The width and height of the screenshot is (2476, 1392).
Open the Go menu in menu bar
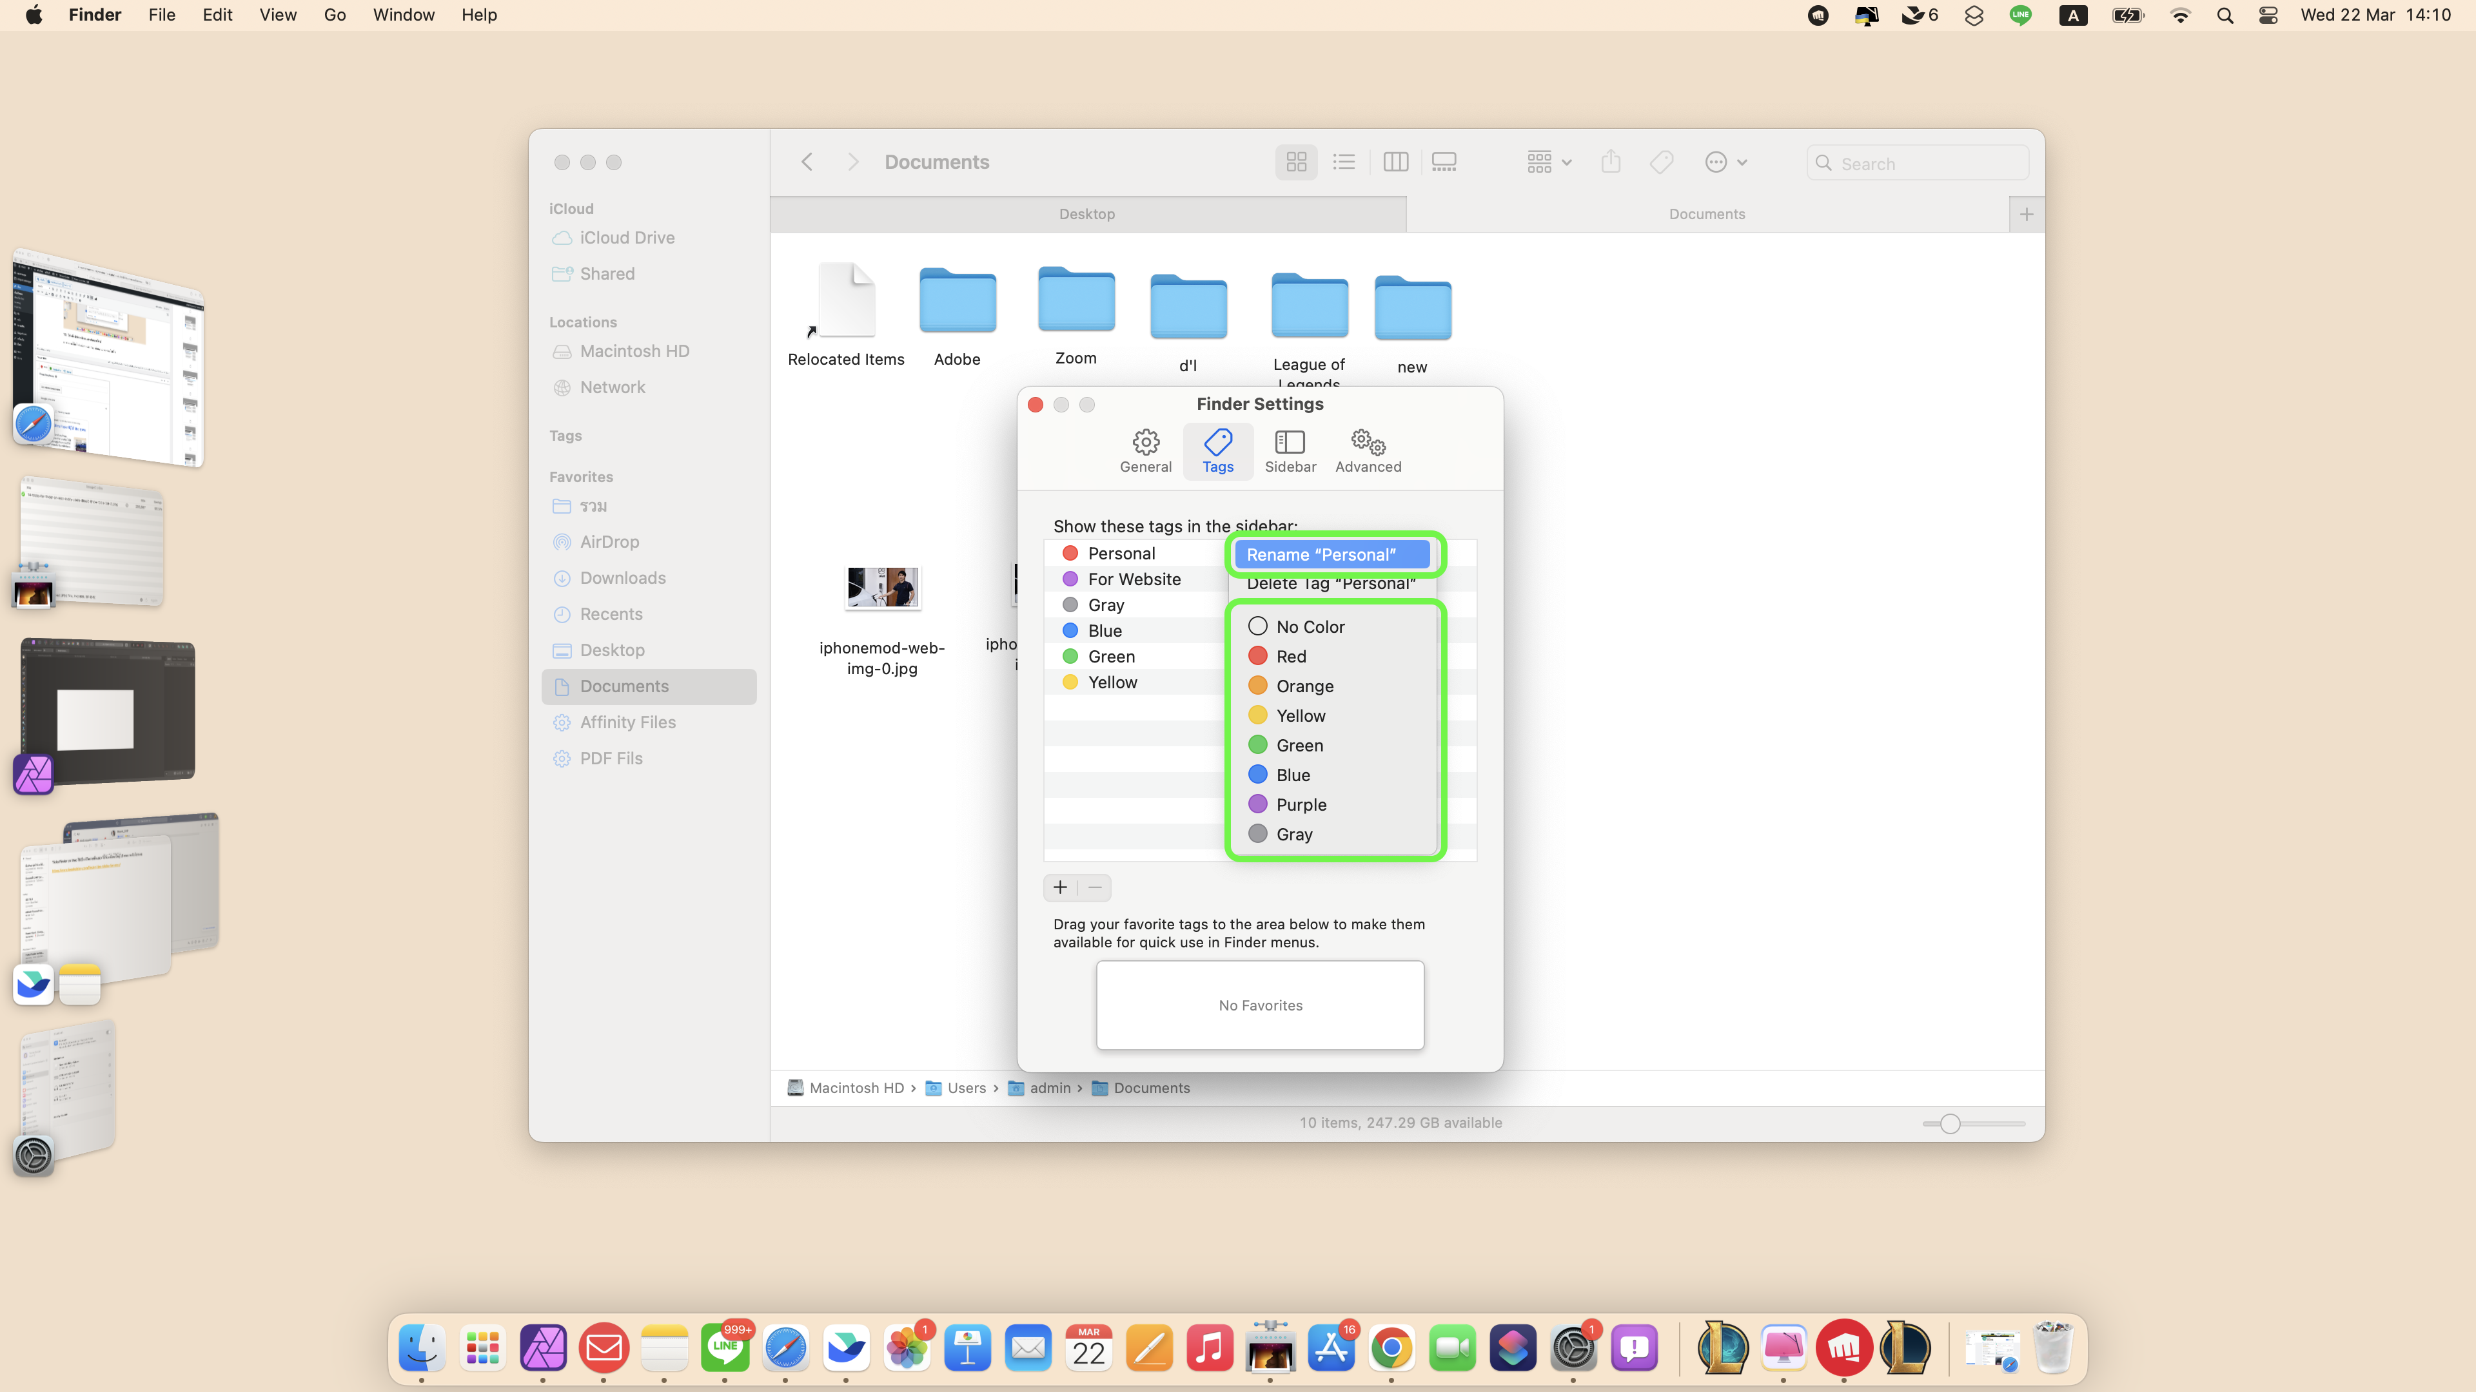[333, 14]
